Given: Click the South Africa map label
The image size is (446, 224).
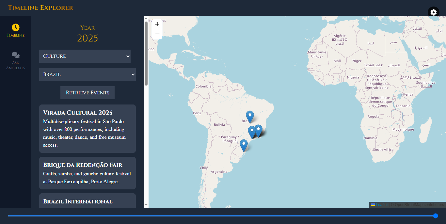Looking at the screenshot, I should tap(383, 150).
